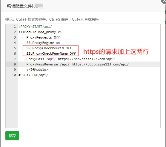Click the ProxyPass /api/ line 7
This screenshot has height=147, width=166.
pyautogui.click(x=71, y=59)
